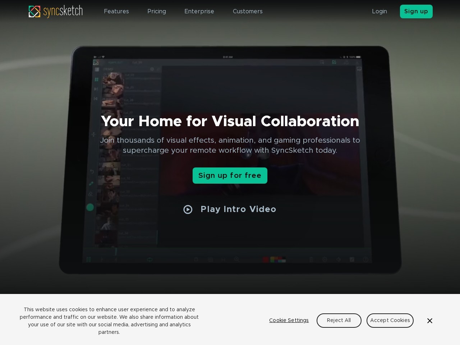This screenshot has width=460, height=345.
Task: Go to the Enterprise page
Action: pyautogui.click(x=199, y=11)
